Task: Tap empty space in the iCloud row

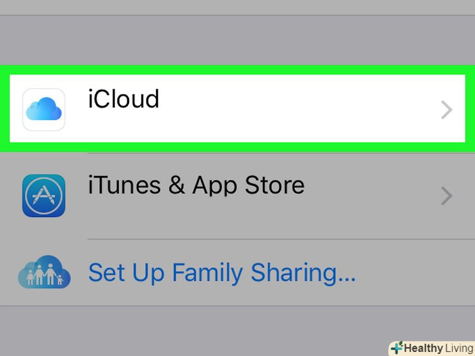Action: coord(294,110)
